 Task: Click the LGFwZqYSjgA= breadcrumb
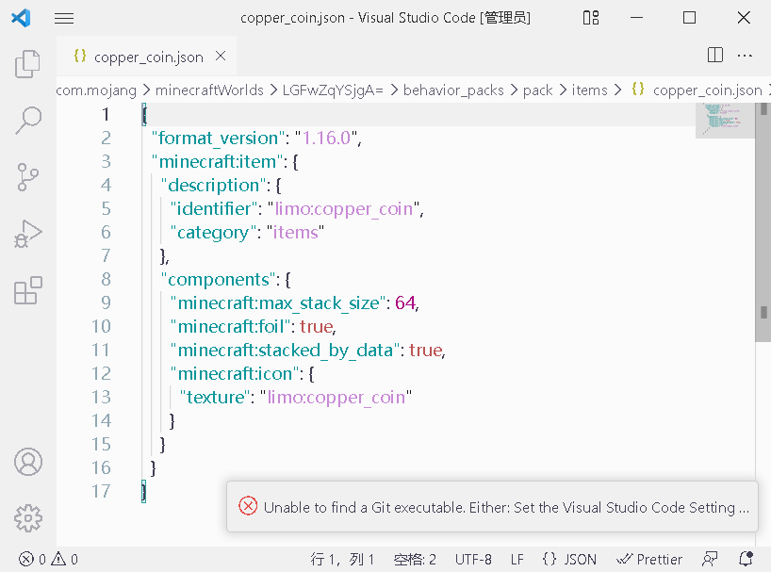333,90
